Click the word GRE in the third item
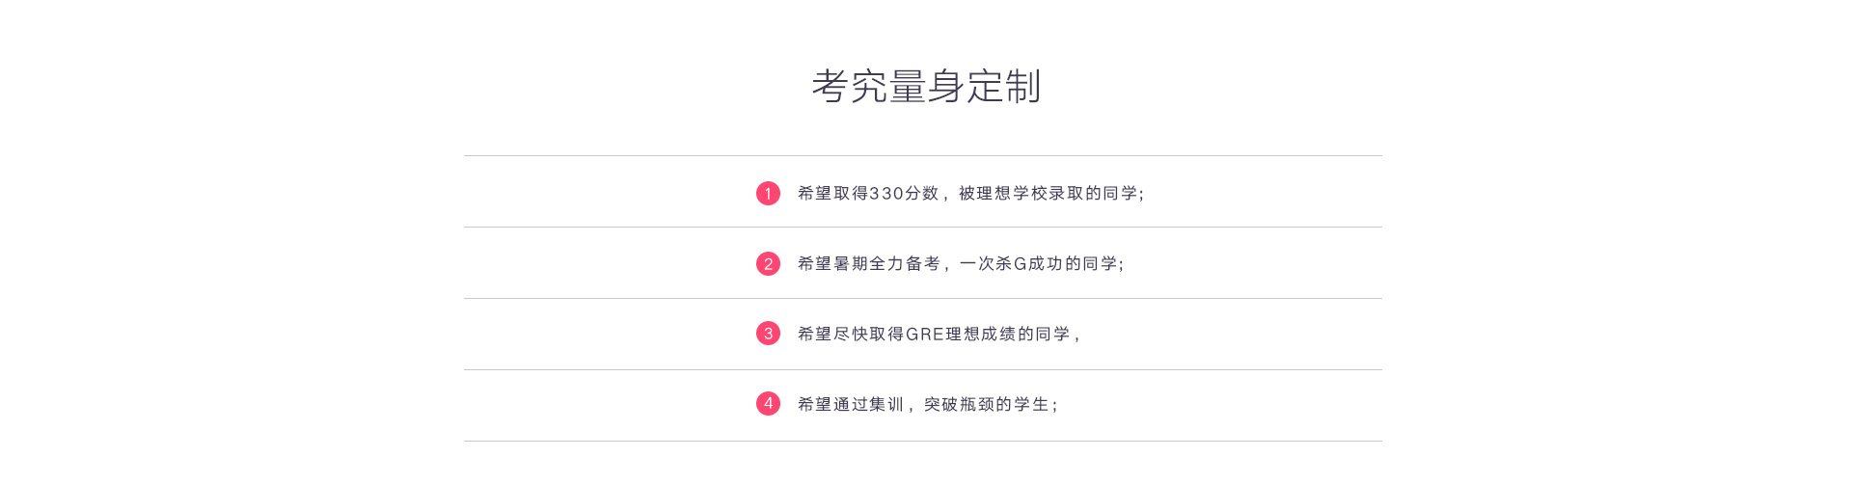1852x484 pixels. 925,335
